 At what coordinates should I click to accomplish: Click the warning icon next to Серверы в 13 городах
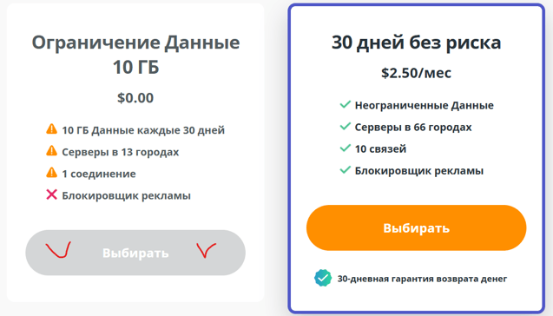[51, 151]
